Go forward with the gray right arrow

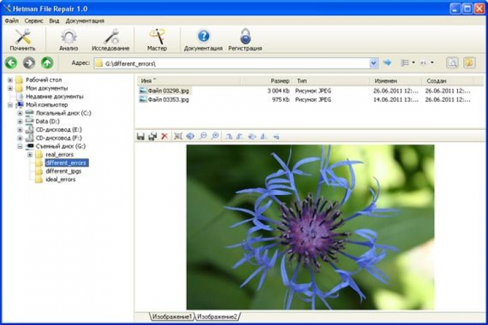click(29, 63)
